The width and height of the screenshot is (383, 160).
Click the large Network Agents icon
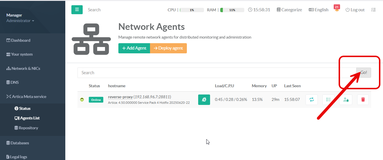91,39
